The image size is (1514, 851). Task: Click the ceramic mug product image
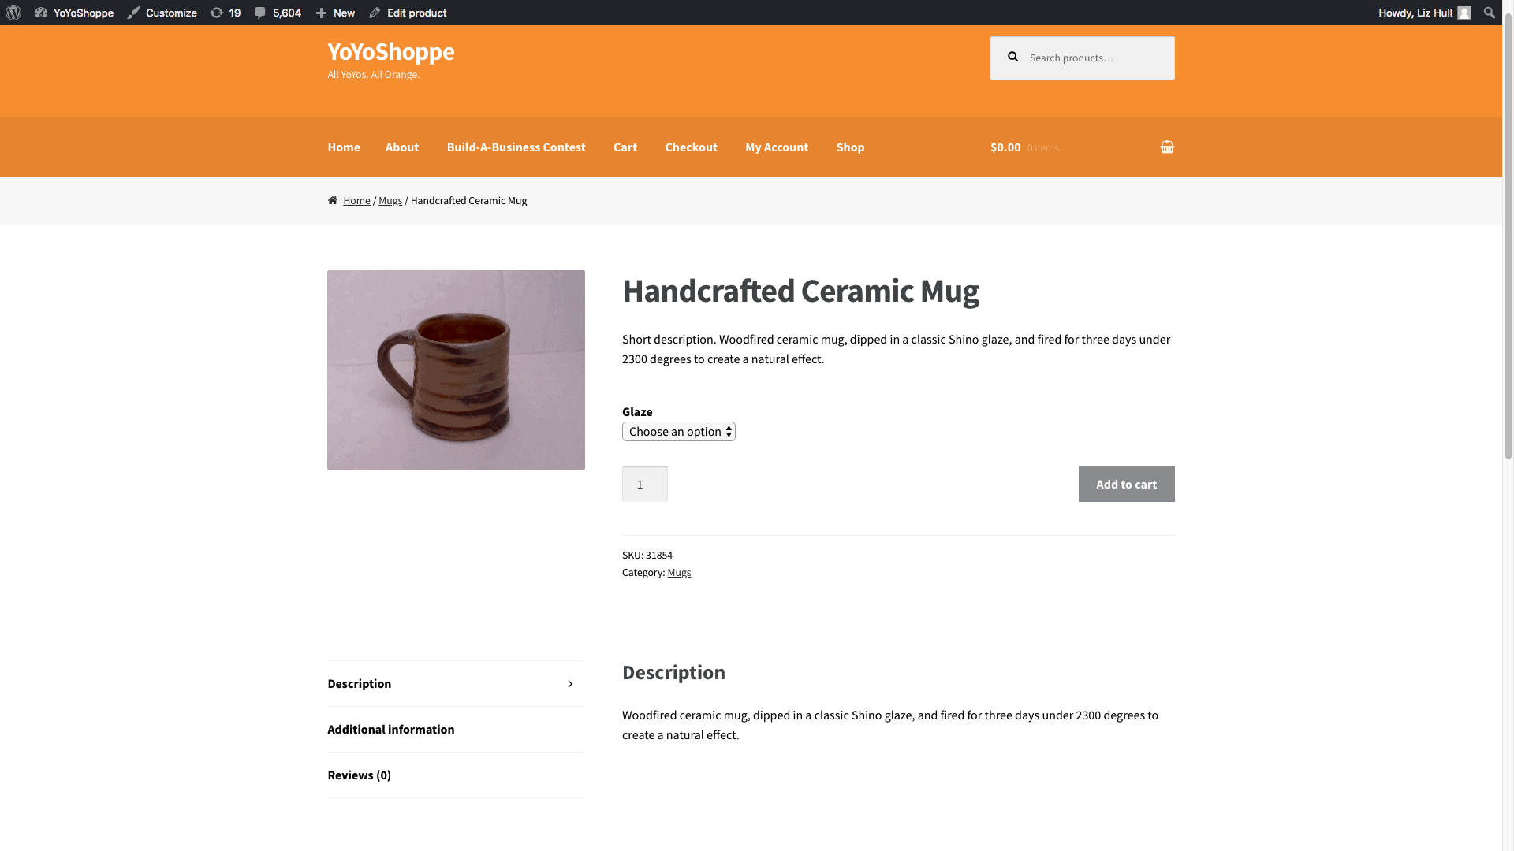456,370
